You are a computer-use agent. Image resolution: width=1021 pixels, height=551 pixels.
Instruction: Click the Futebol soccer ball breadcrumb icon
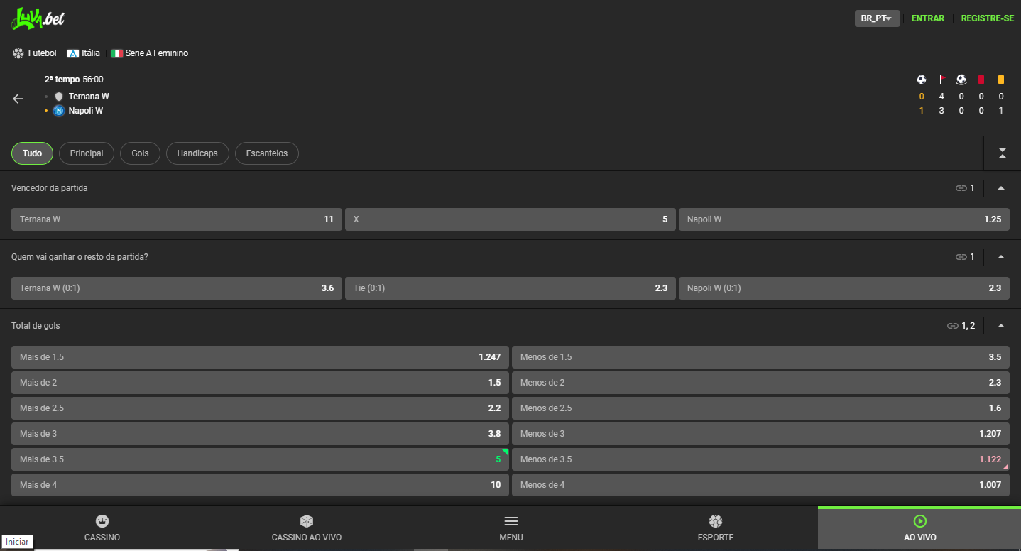[x=18, y=53]
